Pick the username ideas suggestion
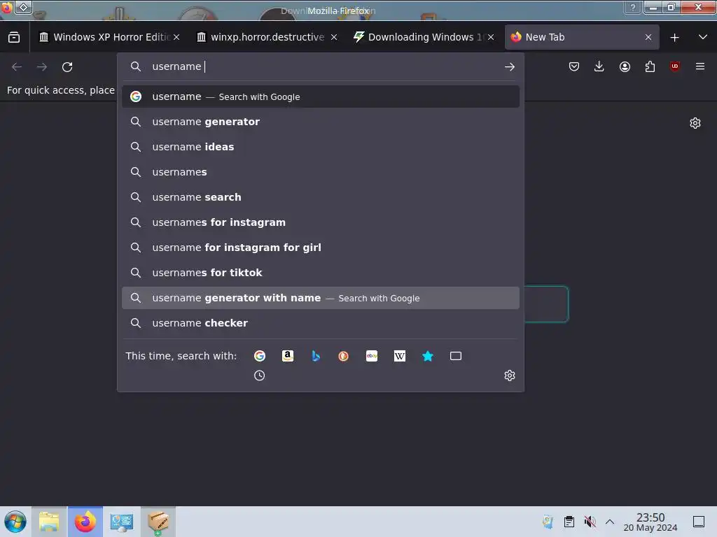The width and height of the screenshot is (717, 537). [321, 147]
